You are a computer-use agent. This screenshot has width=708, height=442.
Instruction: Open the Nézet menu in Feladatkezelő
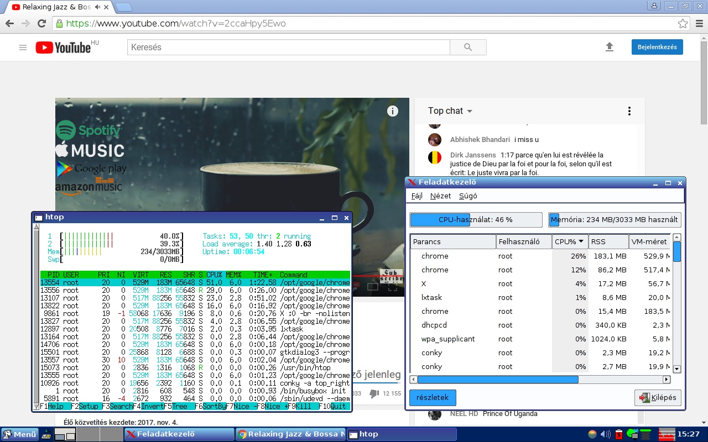(440, 196)
